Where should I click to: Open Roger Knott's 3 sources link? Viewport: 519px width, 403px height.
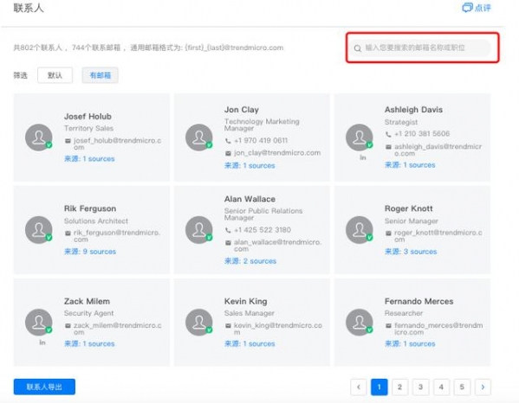pyautogui.click(x=411, y=252)
